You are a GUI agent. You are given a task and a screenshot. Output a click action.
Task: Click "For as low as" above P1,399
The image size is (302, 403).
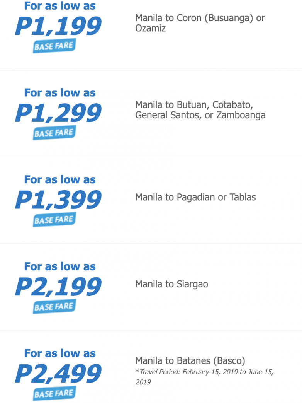[x=60, y=179]
